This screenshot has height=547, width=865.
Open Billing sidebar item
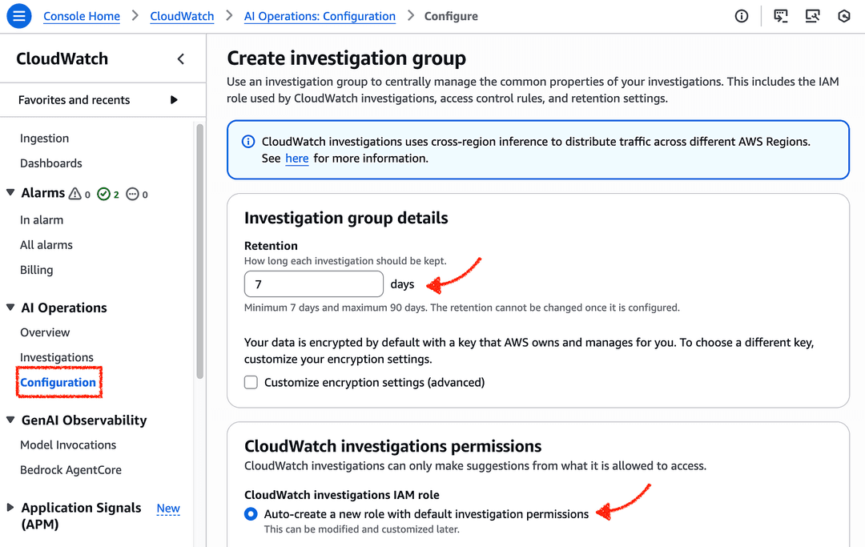point(36,270)
